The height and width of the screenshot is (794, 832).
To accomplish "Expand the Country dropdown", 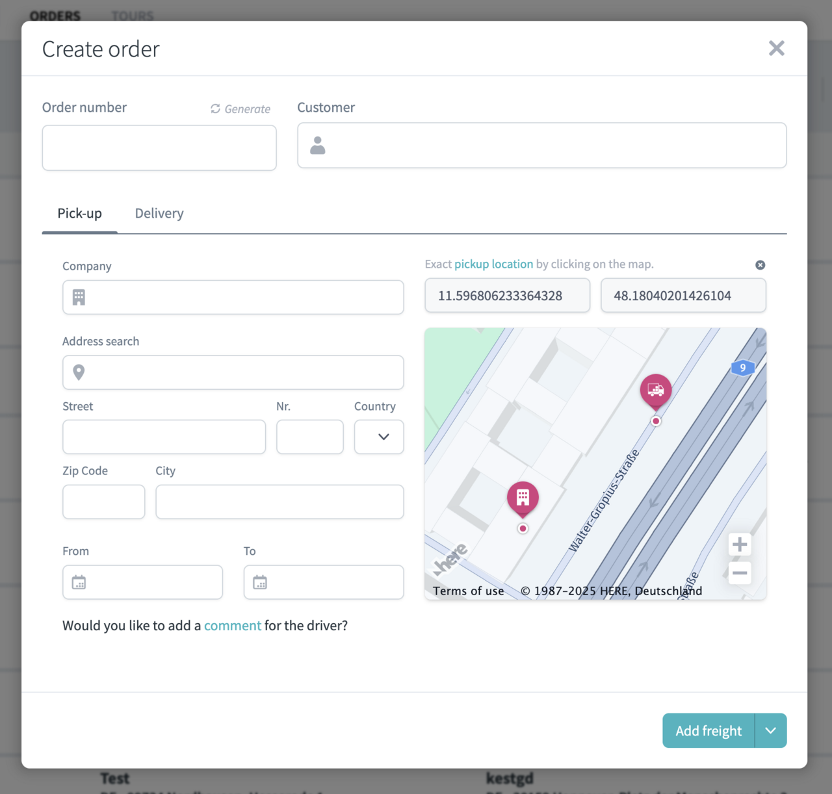I will click(379, 437).
